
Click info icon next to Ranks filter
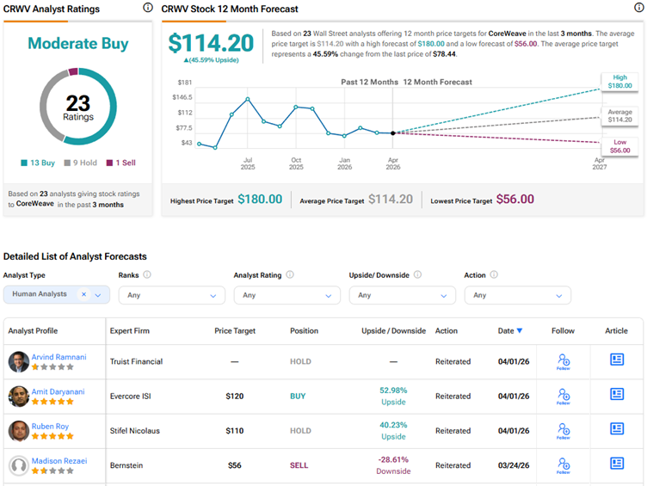[x=147, y=275]
